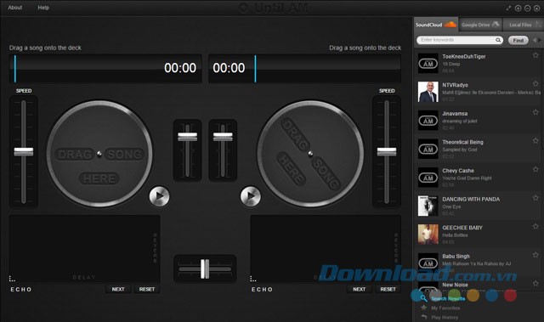Favorite the DANCING WITH PANDA track star
The height and width of the screenshot is (322, 544).
tap(535, 198)
